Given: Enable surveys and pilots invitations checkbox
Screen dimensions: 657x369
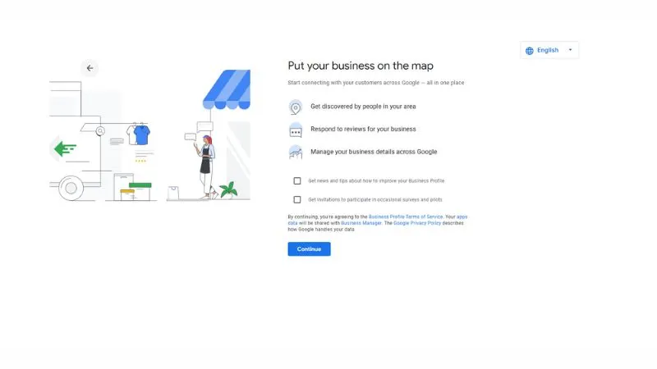Looking at the screenshot, I should click(x=297, y=199).
